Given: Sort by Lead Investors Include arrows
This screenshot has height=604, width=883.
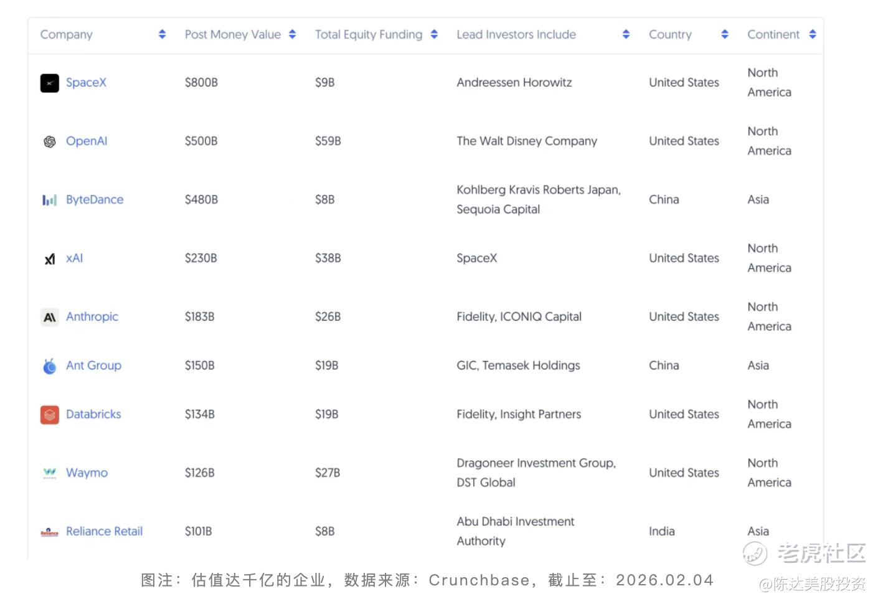Looking at the screenshot, I should 626,34.
